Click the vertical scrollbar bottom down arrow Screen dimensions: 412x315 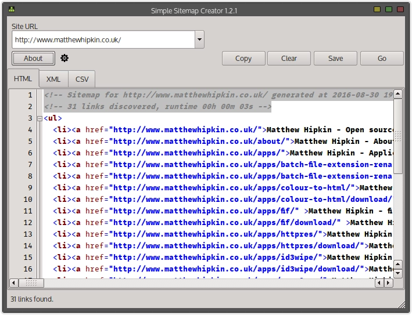(398, 273)
